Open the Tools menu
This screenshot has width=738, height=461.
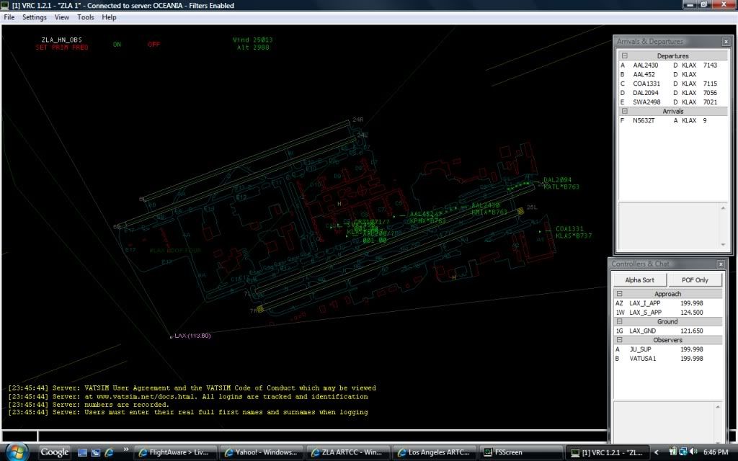pyautogui.click(x=86, y=17)
